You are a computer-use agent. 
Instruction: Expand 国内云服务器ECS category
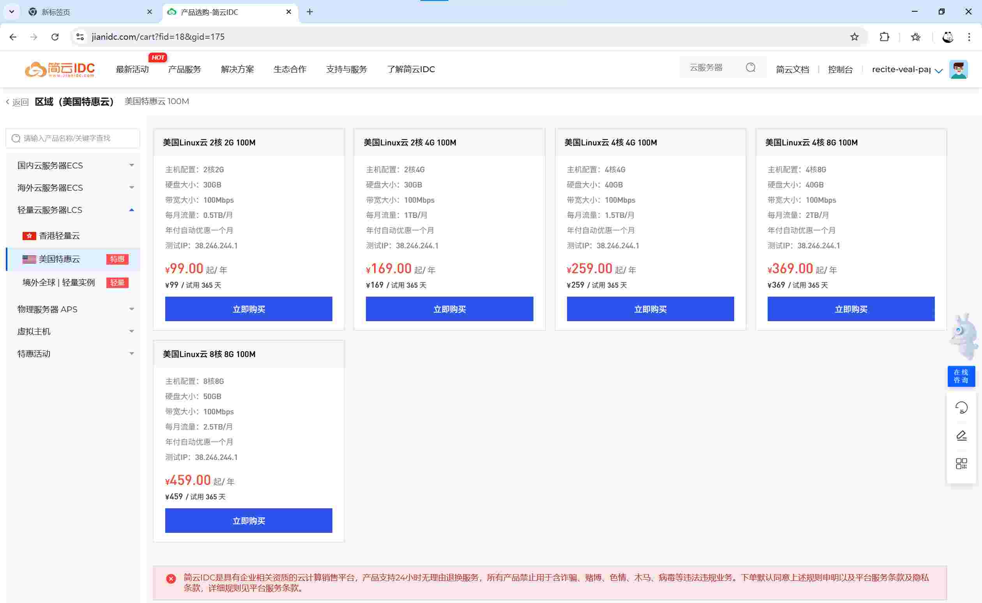pos(73,166)
